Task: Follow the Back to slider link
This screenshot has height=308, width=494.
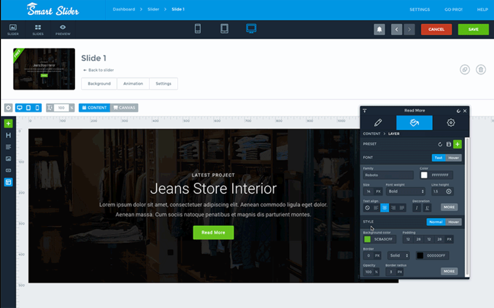Action: (x=98, y=70)
